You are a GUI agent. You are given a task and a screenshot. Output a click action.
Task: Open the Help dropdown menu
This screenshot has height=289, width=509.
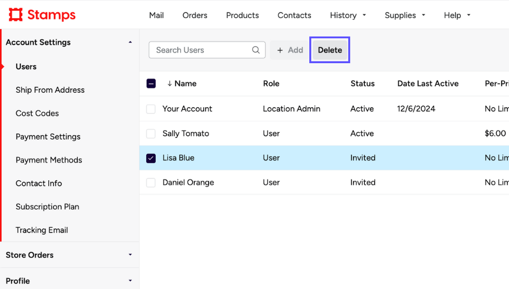[x=457, y=15]
